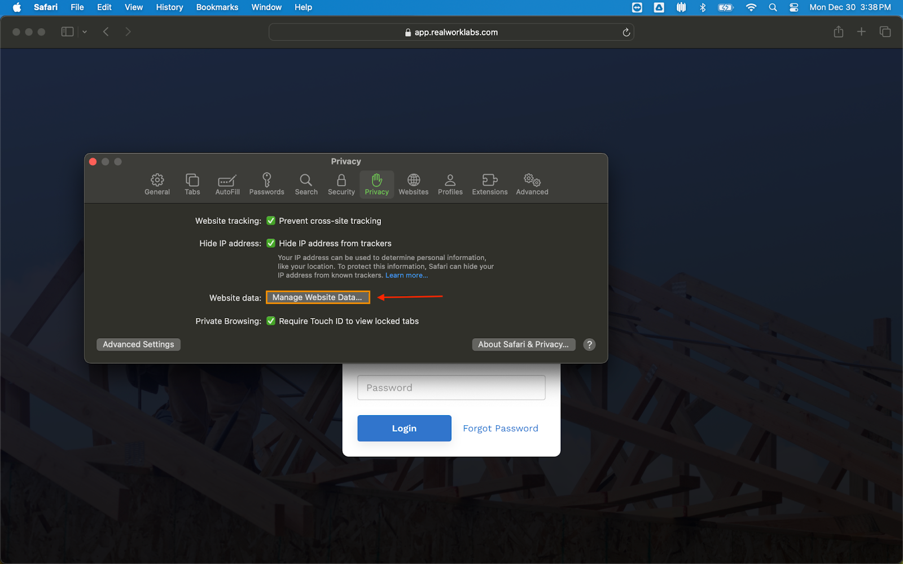This screenshot has width=903, height=564.
Task: Open the AutoFill settings pane
Action: (x=227, y=184)
